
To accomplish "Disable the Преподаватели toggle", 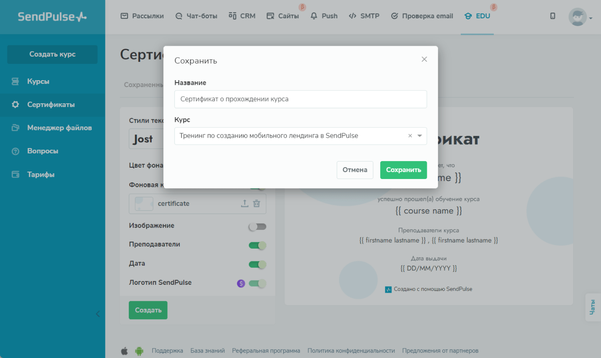I will [x=257, y=245].
